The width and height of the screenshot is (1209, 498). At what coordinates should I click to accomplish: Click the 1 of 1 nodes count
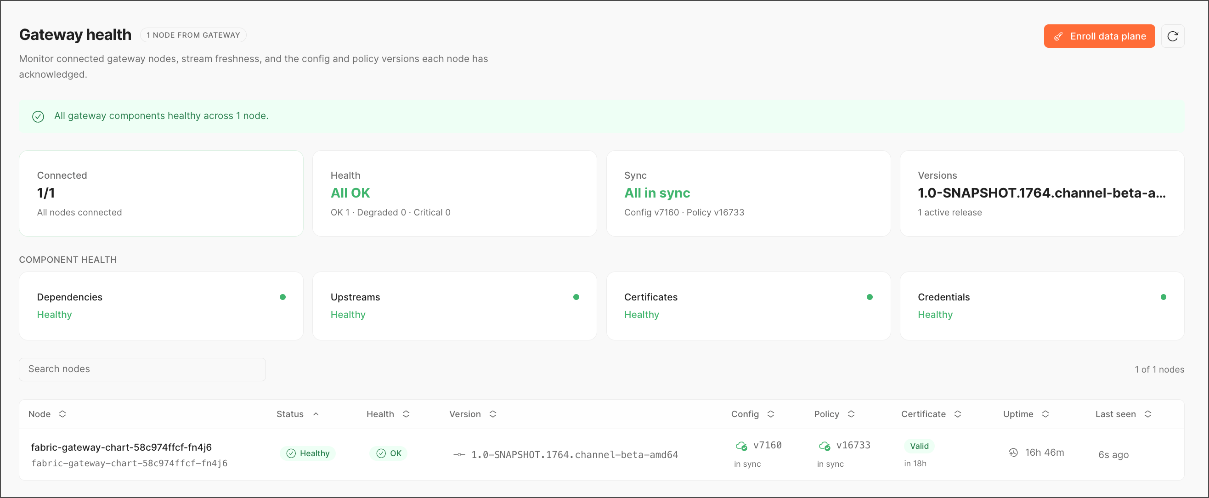1159,369
